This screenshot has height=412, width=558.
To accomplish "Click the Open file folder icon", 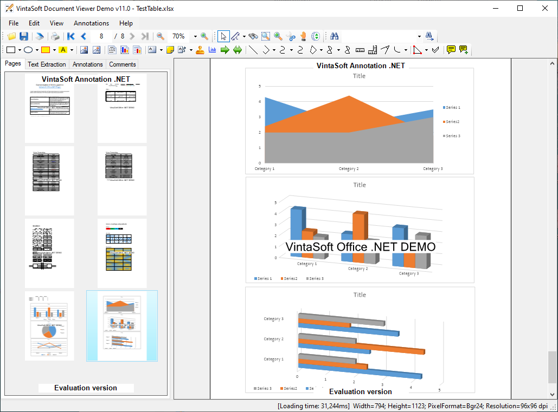I will (x=11, y=36).
